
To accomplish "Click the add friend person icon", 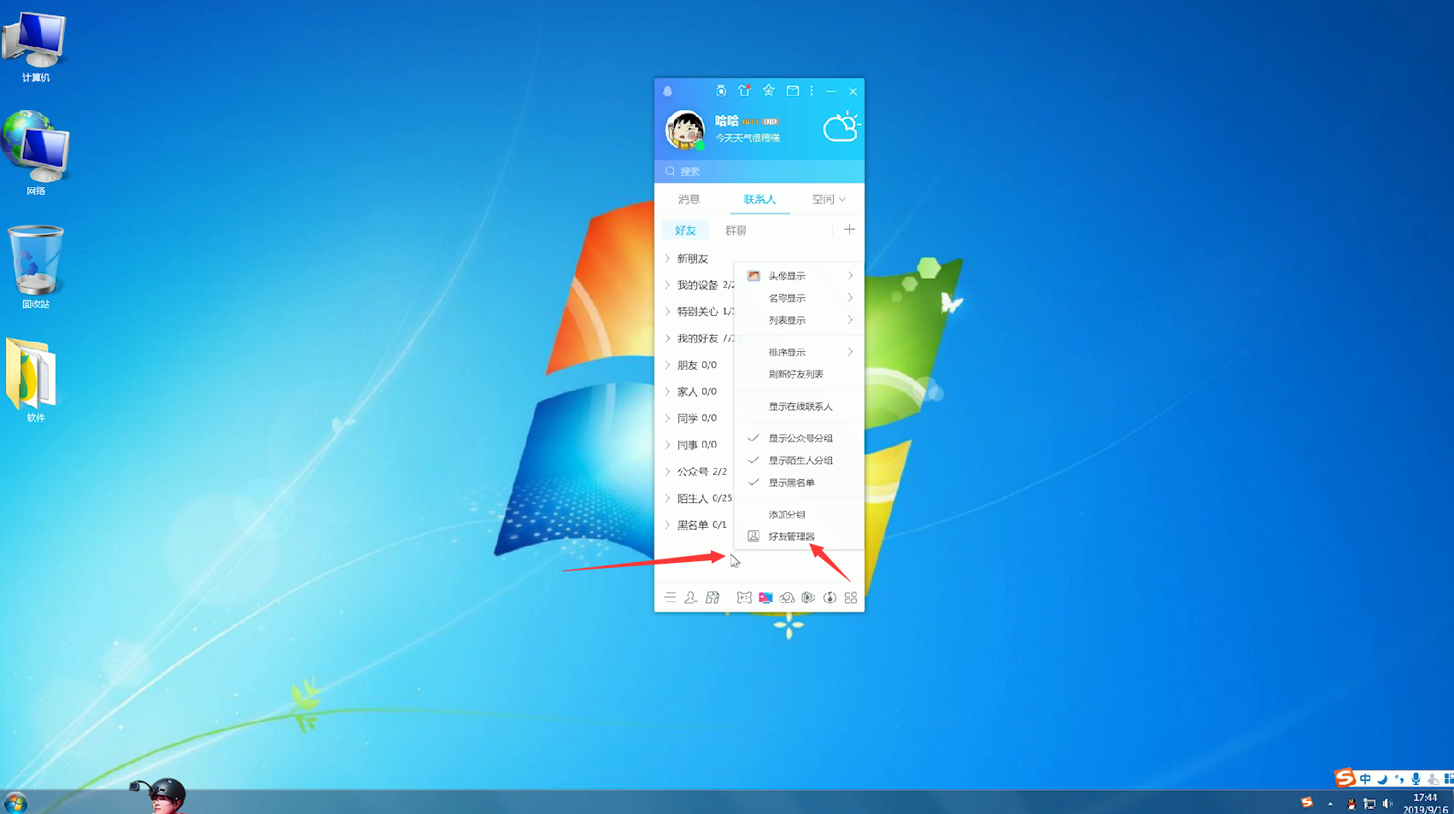I will coord(691,598).
